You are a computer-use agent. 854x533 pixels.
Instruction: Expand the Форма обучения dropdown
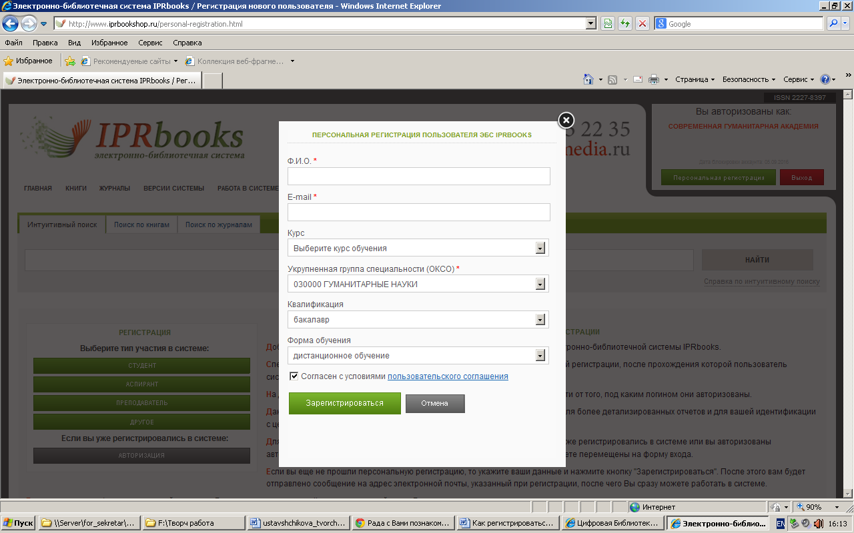coord(541,356)
